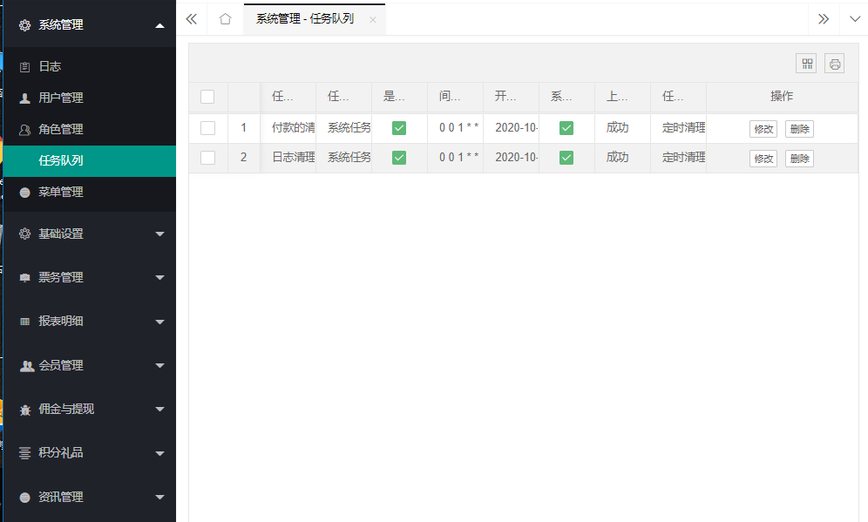Screen dimensions: 868x522
Task: Click the double right arrow scroll icon
Action: (x=823, y=19)
